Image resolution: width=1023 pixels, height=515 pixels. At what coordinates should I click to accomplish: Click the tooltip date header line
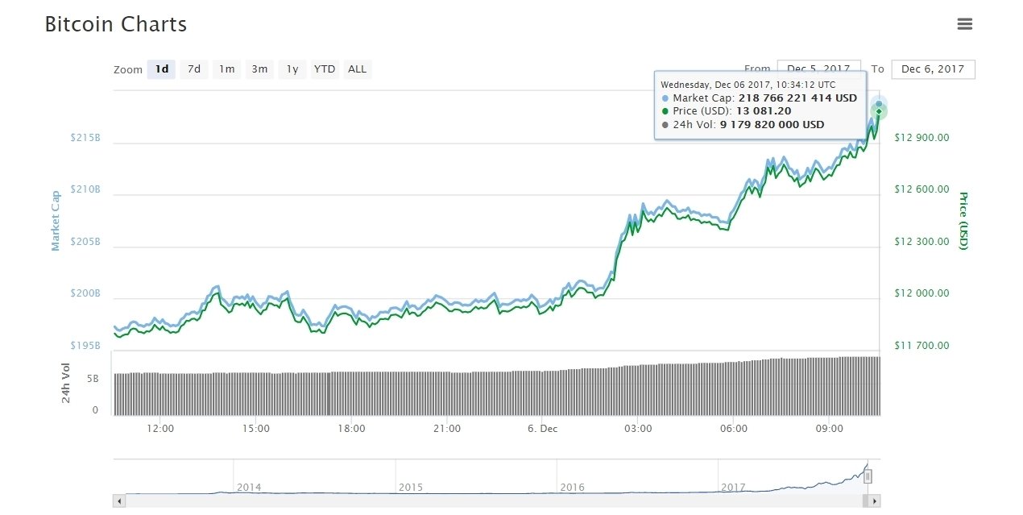pos(748,84)
